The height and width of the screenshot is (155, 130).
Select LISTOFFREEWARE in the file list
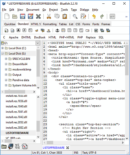tap(17, 133)
